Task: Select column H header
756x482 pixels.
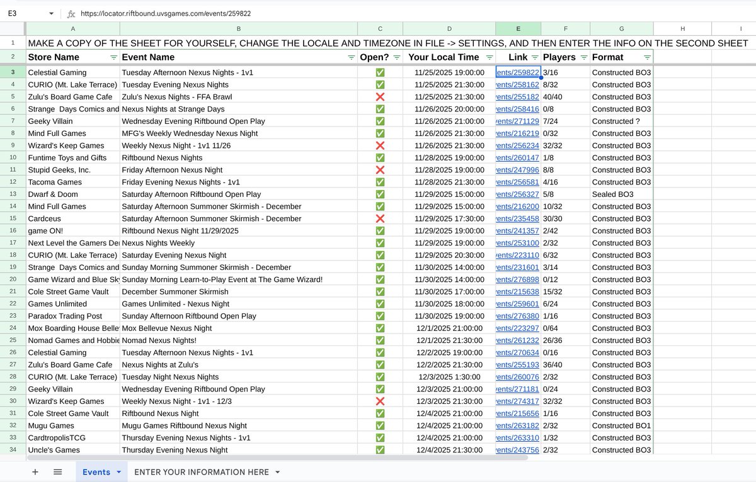Action: tap(682, 28)
